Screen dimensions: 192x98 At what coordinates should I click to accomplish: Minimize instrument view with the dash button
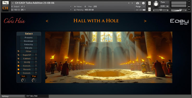point(189,4)
